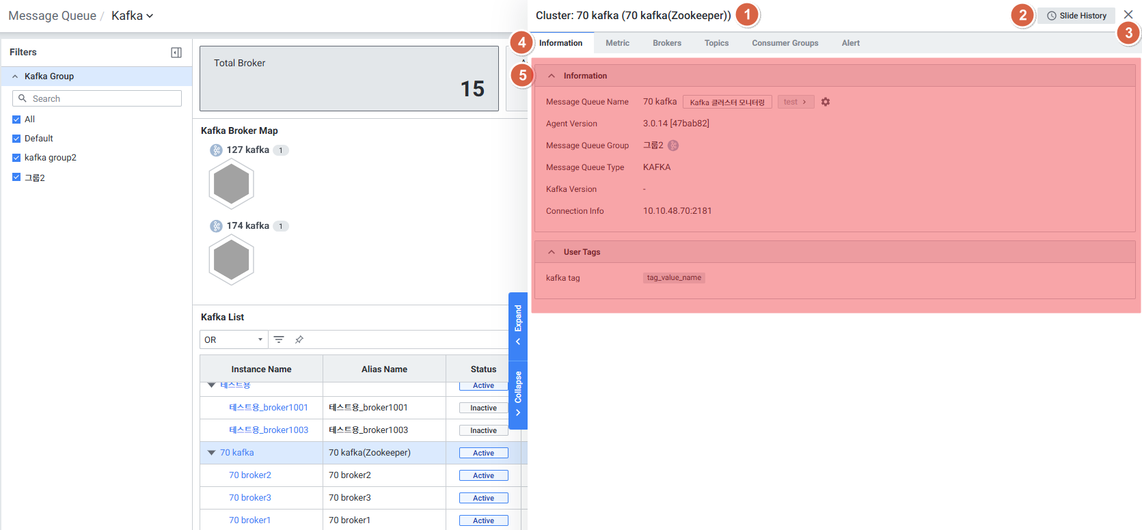Open the Kafka breadcrumb dropdown
This screenshot has width=1142, height=530.
tap(132, 16)
